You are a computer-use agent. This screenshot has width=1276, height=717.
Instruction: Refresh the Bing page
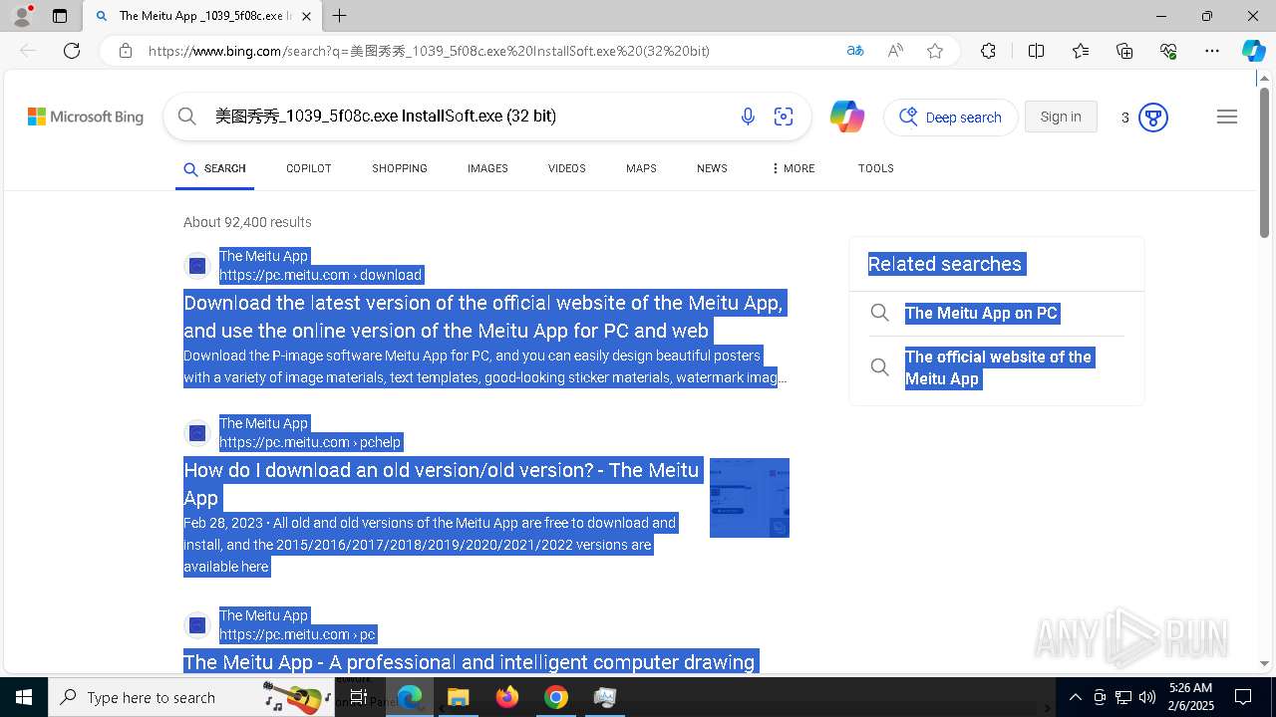click(72, 51)
